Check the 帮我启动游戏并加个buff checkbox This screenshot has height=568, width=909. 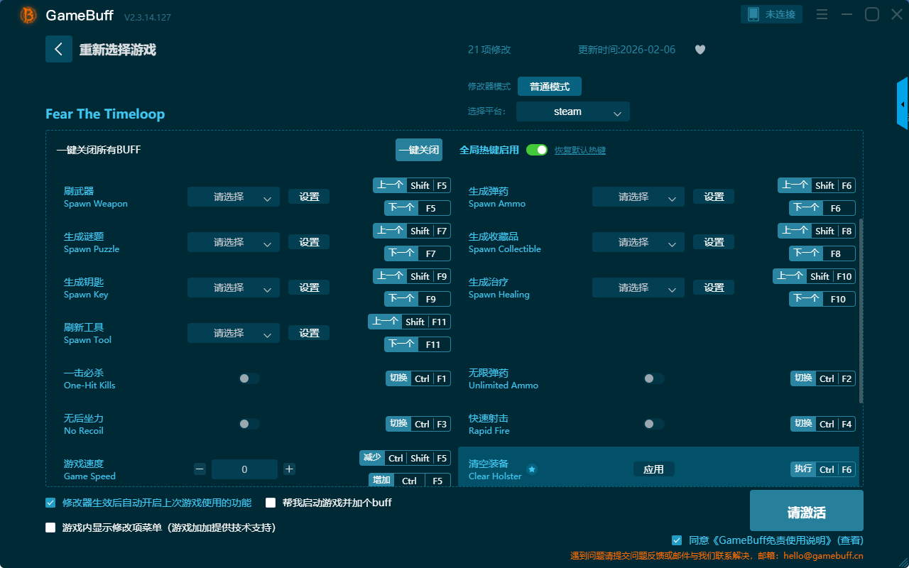pos(271,503)
